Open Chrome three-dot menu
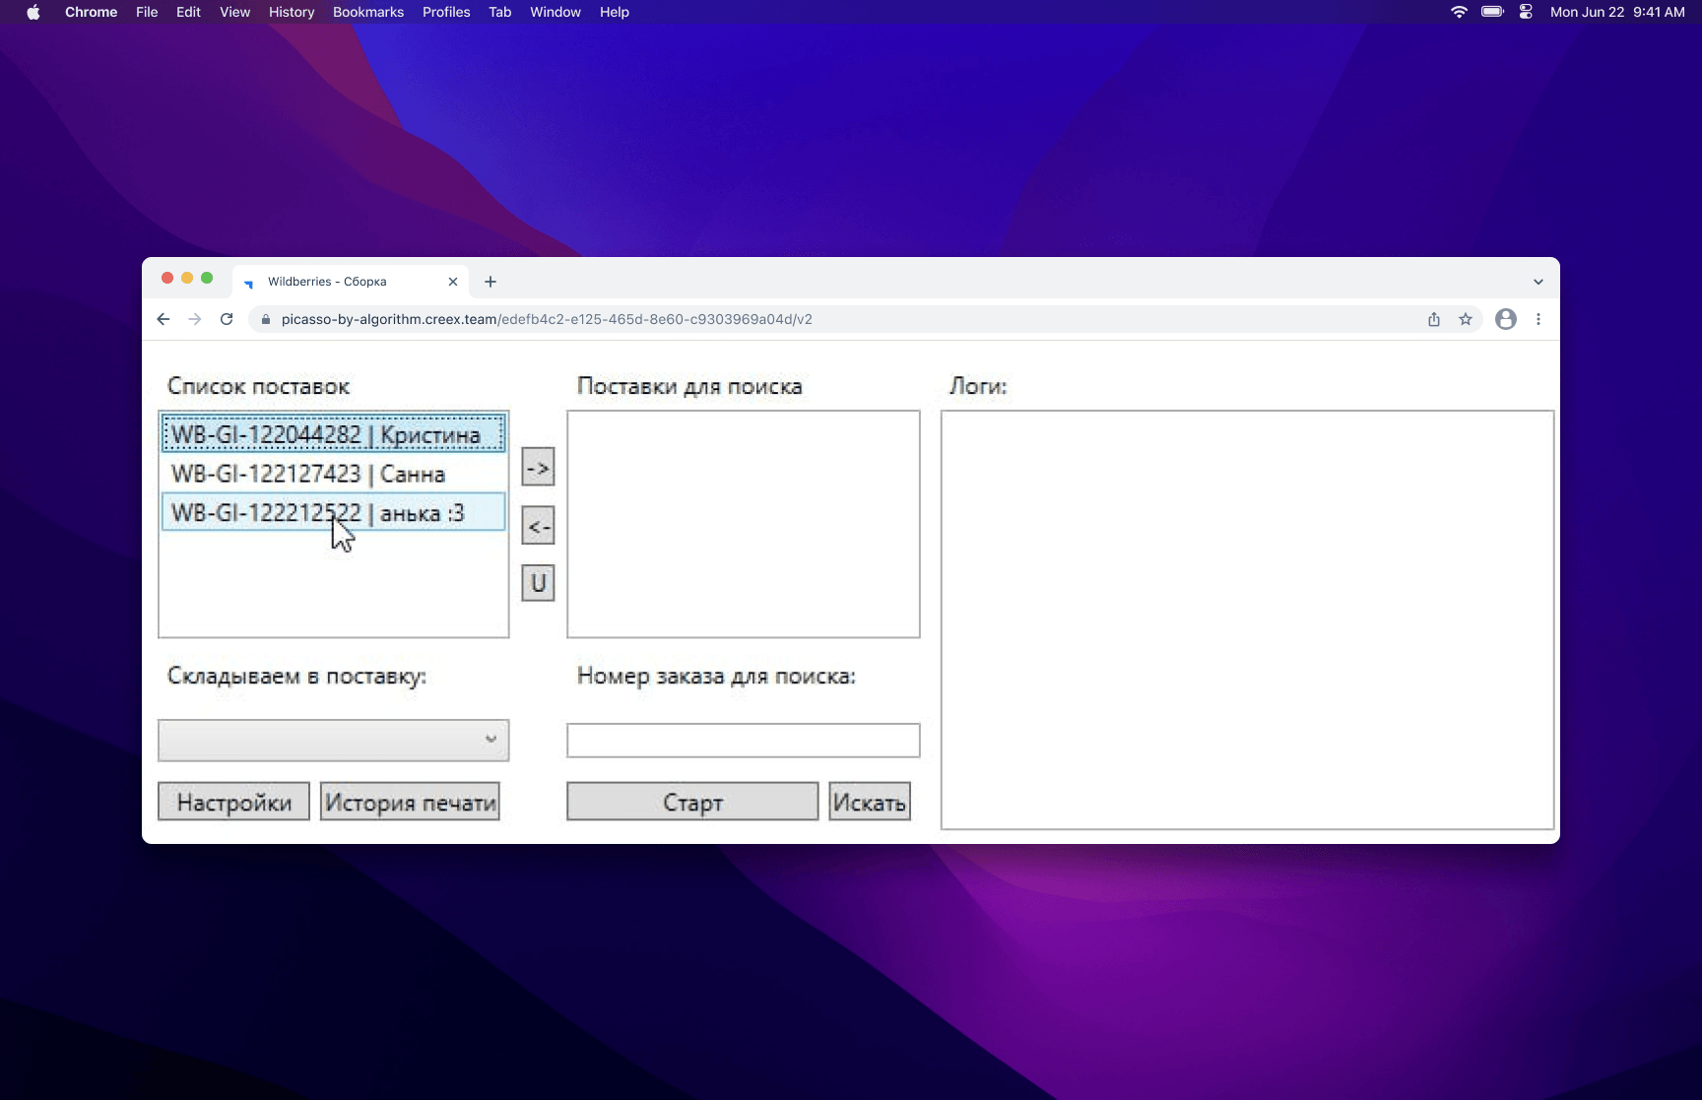 1538,319
